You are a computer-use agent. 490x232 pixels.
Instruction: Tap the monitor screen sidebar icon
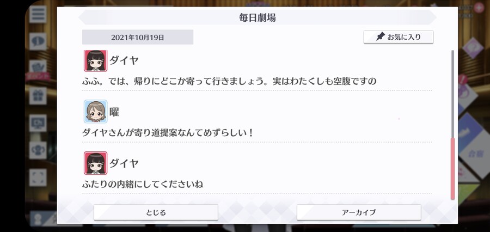point(38,123)
